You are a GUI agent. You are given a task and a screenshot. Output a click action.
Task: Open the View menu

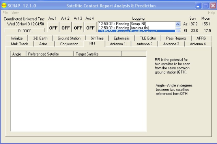point(15,13)
